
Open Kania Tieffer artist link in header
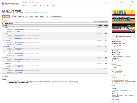point(19,13)
